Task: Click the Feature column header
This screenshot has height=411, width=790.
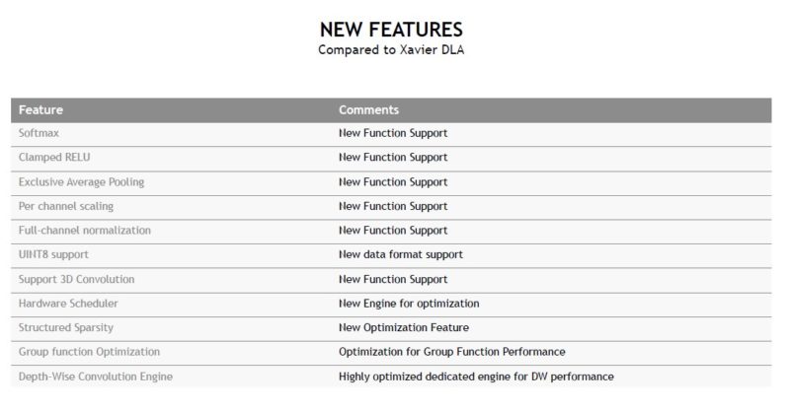Action: tap(40, 110)
